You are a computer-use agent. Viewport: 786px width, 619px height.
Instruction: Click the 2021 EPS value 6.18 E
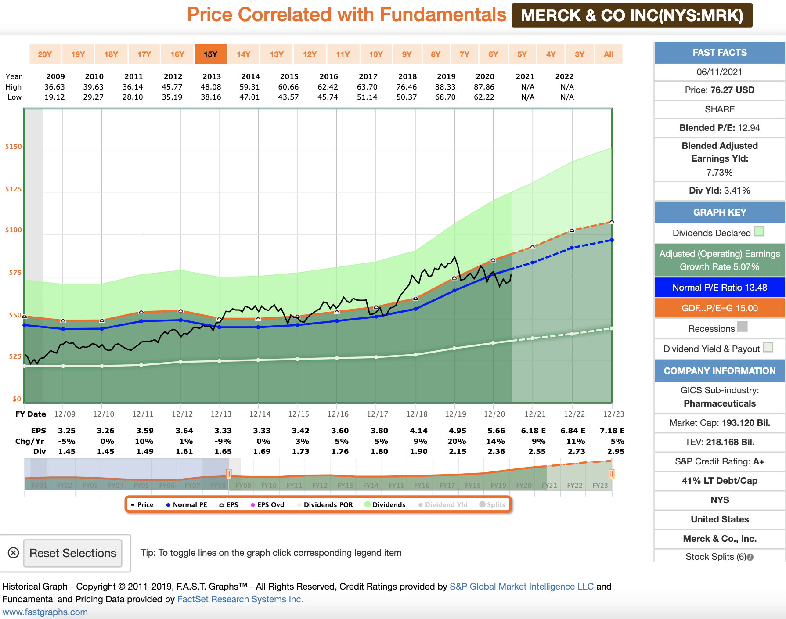(533, 431)
